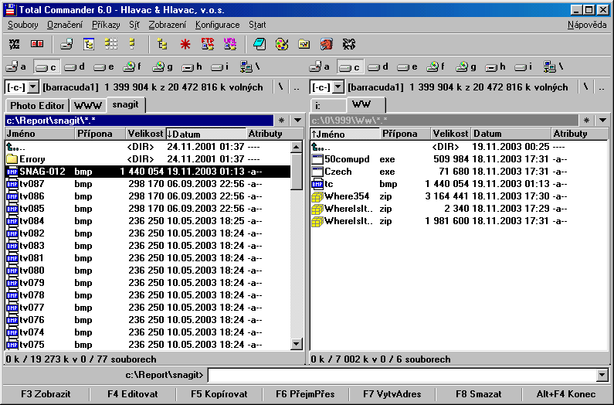The height and width of the screenshot is (405, 614).
Task: Click left panel scrollbar down arrow
Action: click(297, 344)
